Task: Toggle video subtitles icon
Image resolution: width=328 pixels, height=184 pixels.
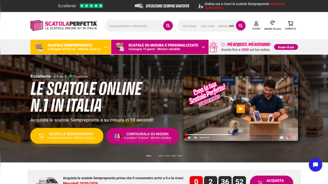Action: coord(282,138)
